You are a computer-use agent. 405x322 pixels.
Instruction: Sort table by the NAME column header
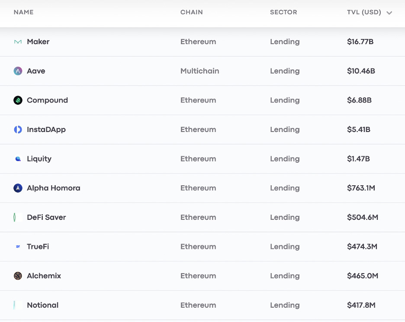pyautogui.click(x=23, y=12)
